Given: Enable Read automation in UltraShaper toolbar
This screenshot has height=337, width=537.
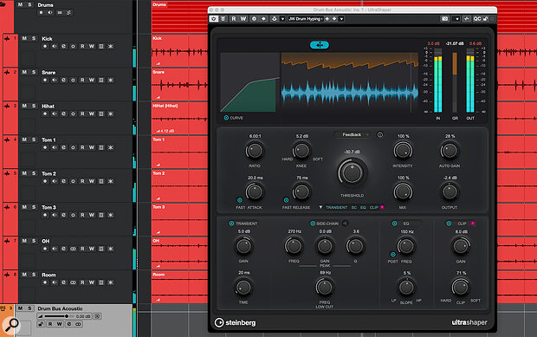Looking at the screenshot, I should (234, 19).
